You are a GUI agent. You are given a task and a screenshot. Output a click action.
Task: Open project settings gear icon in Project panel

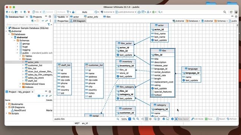(39, 96)
